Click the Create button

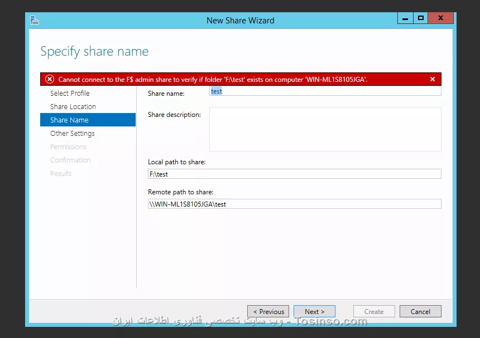pyautogui.click(x=374, y=311)
